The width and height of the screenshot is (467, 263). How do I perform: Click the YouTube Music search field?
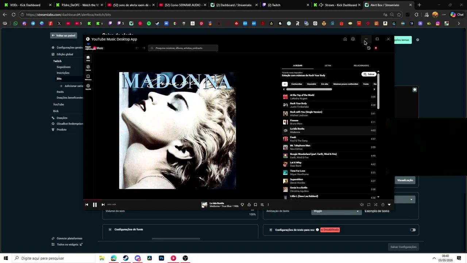183,48
